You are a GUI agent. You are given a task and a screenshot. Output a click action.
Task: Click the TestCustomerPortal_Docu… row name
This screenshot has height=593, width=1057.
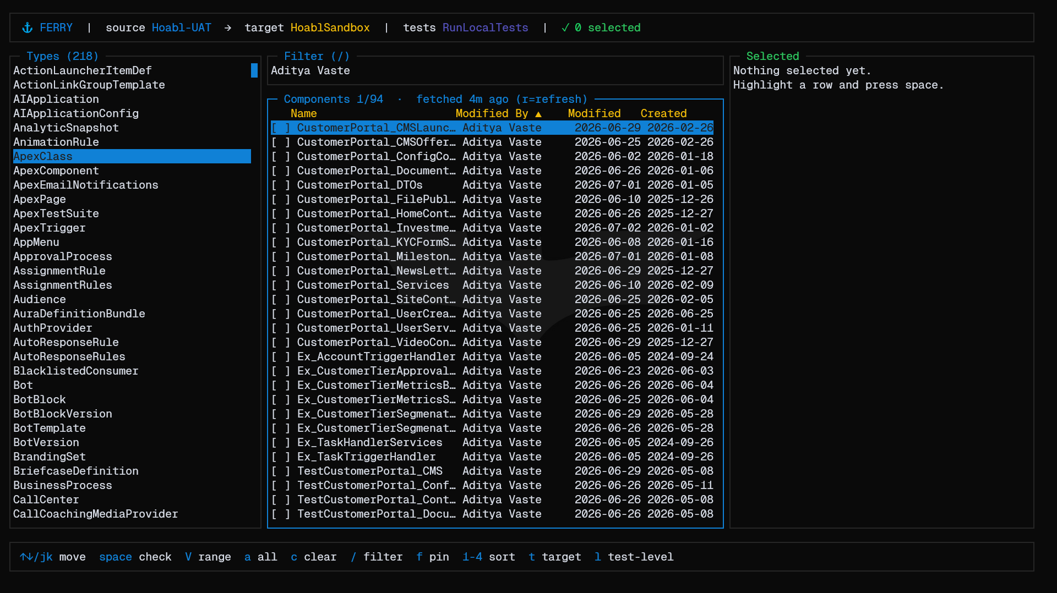tap(377, 514)
